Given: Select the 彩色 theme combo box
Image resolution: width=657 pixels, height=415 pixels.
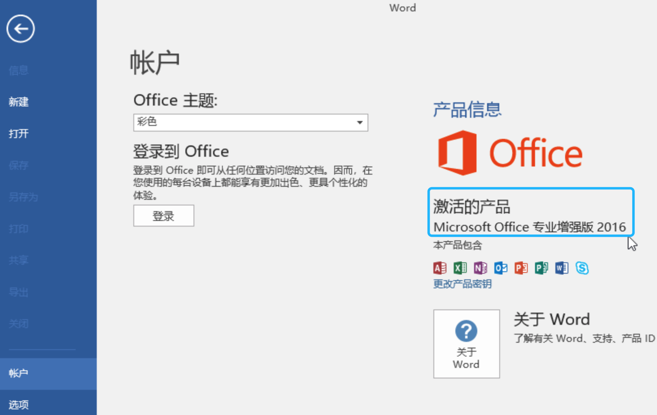Looking at the screenshot, I should click(250, 123).
